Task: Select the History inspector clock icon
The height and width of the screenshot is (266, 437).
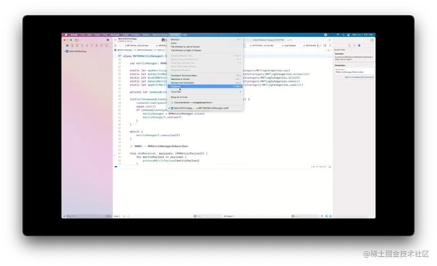Action: click(354, 45)
